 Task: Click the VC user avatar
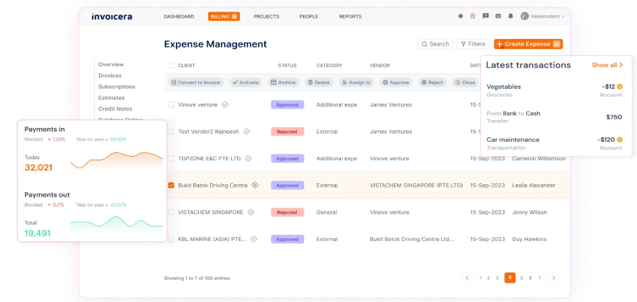[525, 16]
